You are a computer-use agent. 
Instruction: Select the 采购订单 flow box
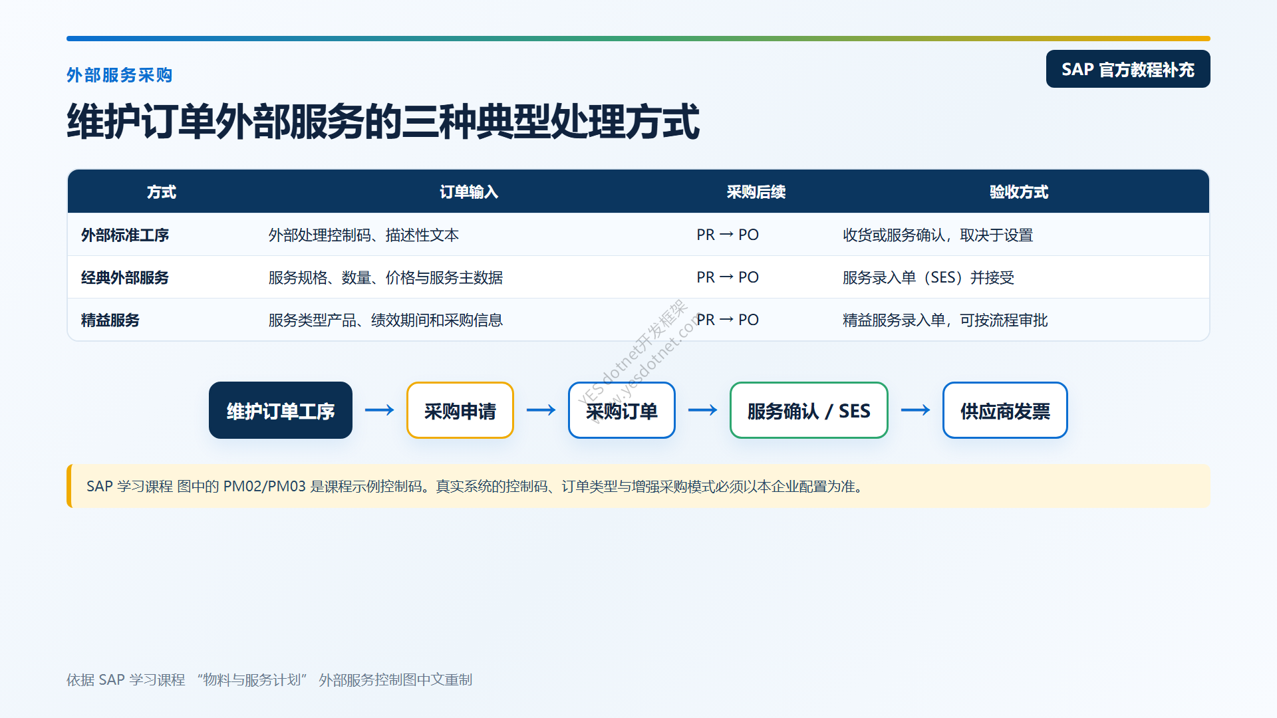pos(622,410)
